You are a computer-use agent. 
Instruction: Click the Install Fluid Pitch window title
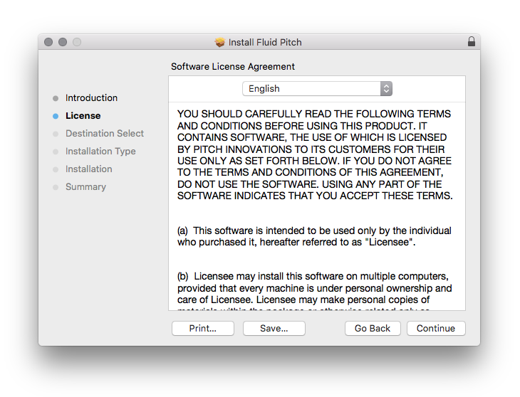[265, 43]
